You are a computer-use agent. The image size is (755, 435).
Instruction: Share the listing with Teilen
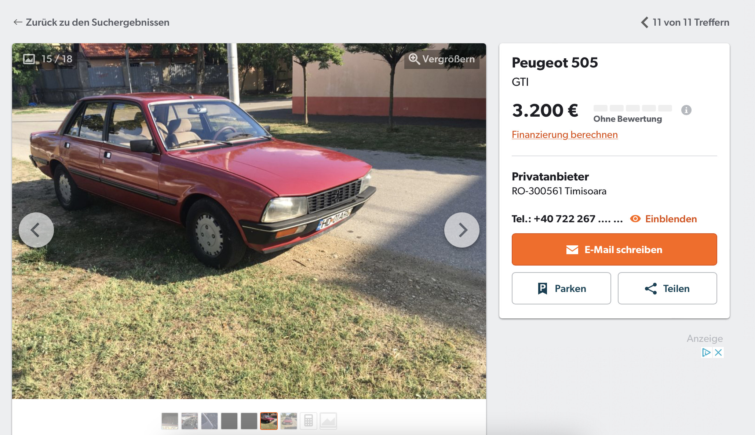pos(667,288)
